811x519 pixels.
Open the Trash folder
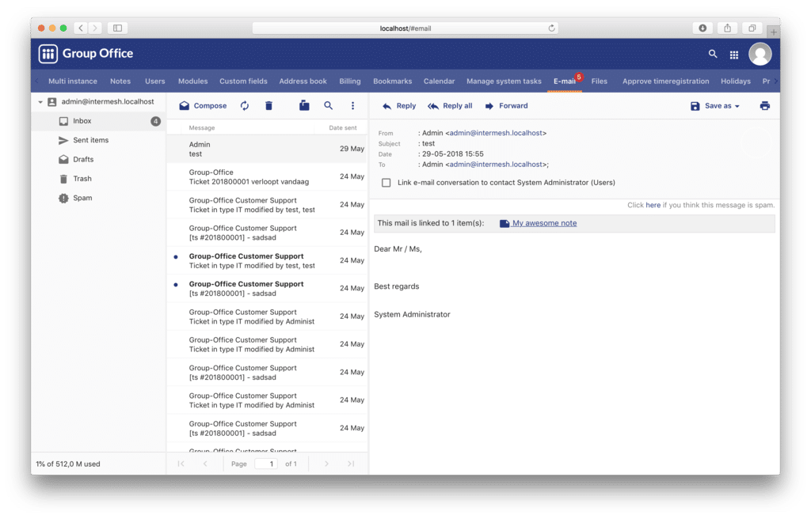click(x=98, y=179)
